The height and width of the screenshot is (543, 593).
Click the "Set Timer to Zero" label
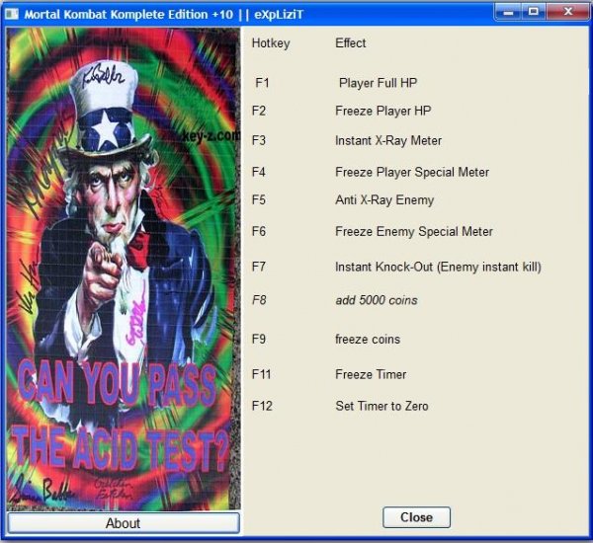(x=381, y=406)
